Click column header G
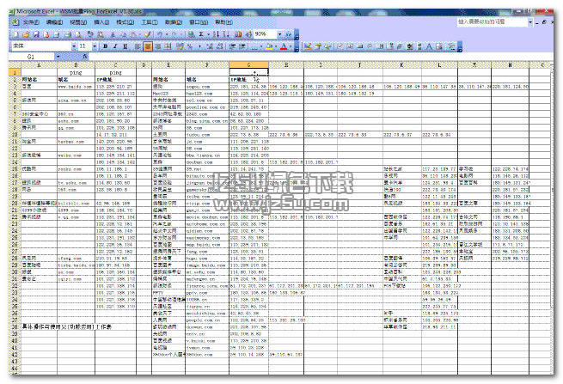Image resolution: width=563 pixels, height=384 pixels. tap(249, 64)
